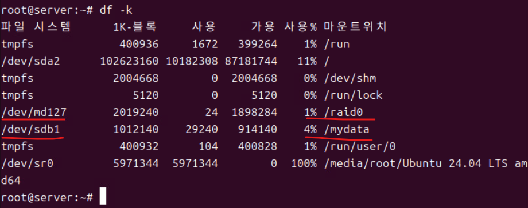Image resolution: width=528 pixels, height=208 pixels.
Task: Click the value 399264
Action: 258,44
